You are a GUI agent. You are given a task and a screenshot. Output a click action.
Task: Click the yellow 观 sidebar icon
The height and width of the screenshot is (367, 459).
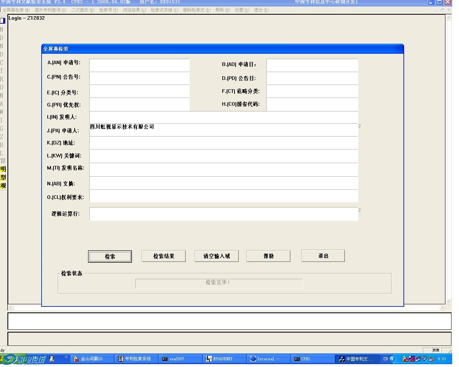pos(3,186)
